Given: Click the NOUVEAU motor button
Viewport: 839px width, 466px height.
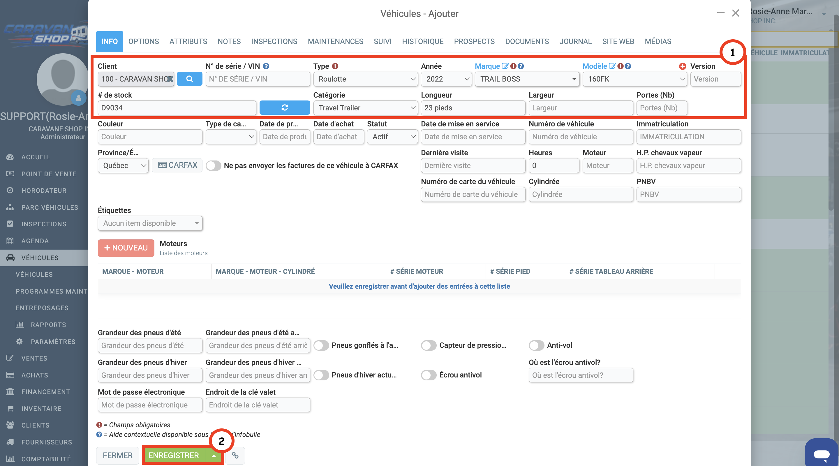Looking at the screenshot, I should [x=126, y=248].
